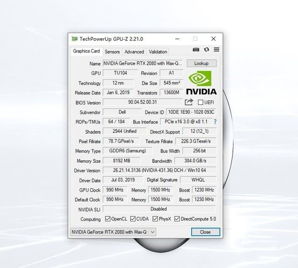Viewport: 298px width, 268px height.
Task: Take a screenshot with the camera icon
Action: (196, 50)
